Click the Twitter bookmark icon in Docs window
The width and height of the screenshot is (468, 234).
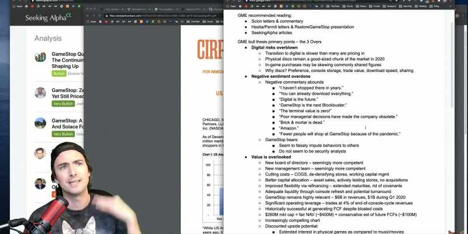(287, 6)
